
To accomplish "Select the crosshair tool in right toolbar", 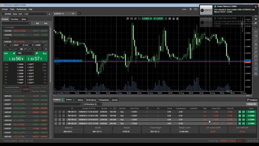I will pos(256,32).
